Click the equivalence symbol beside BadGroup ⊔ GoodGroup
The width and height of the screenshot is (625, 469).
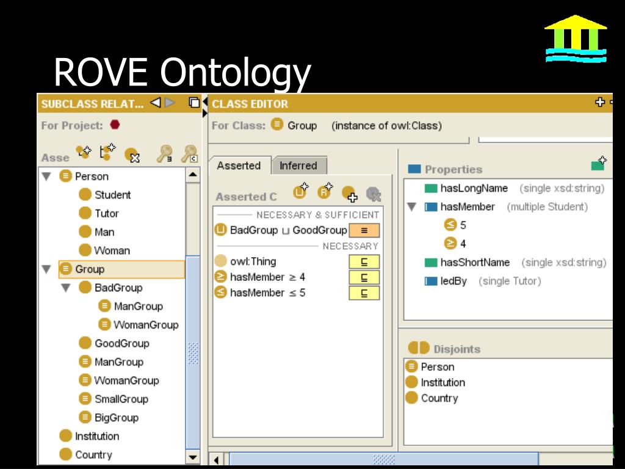[364, 230]
